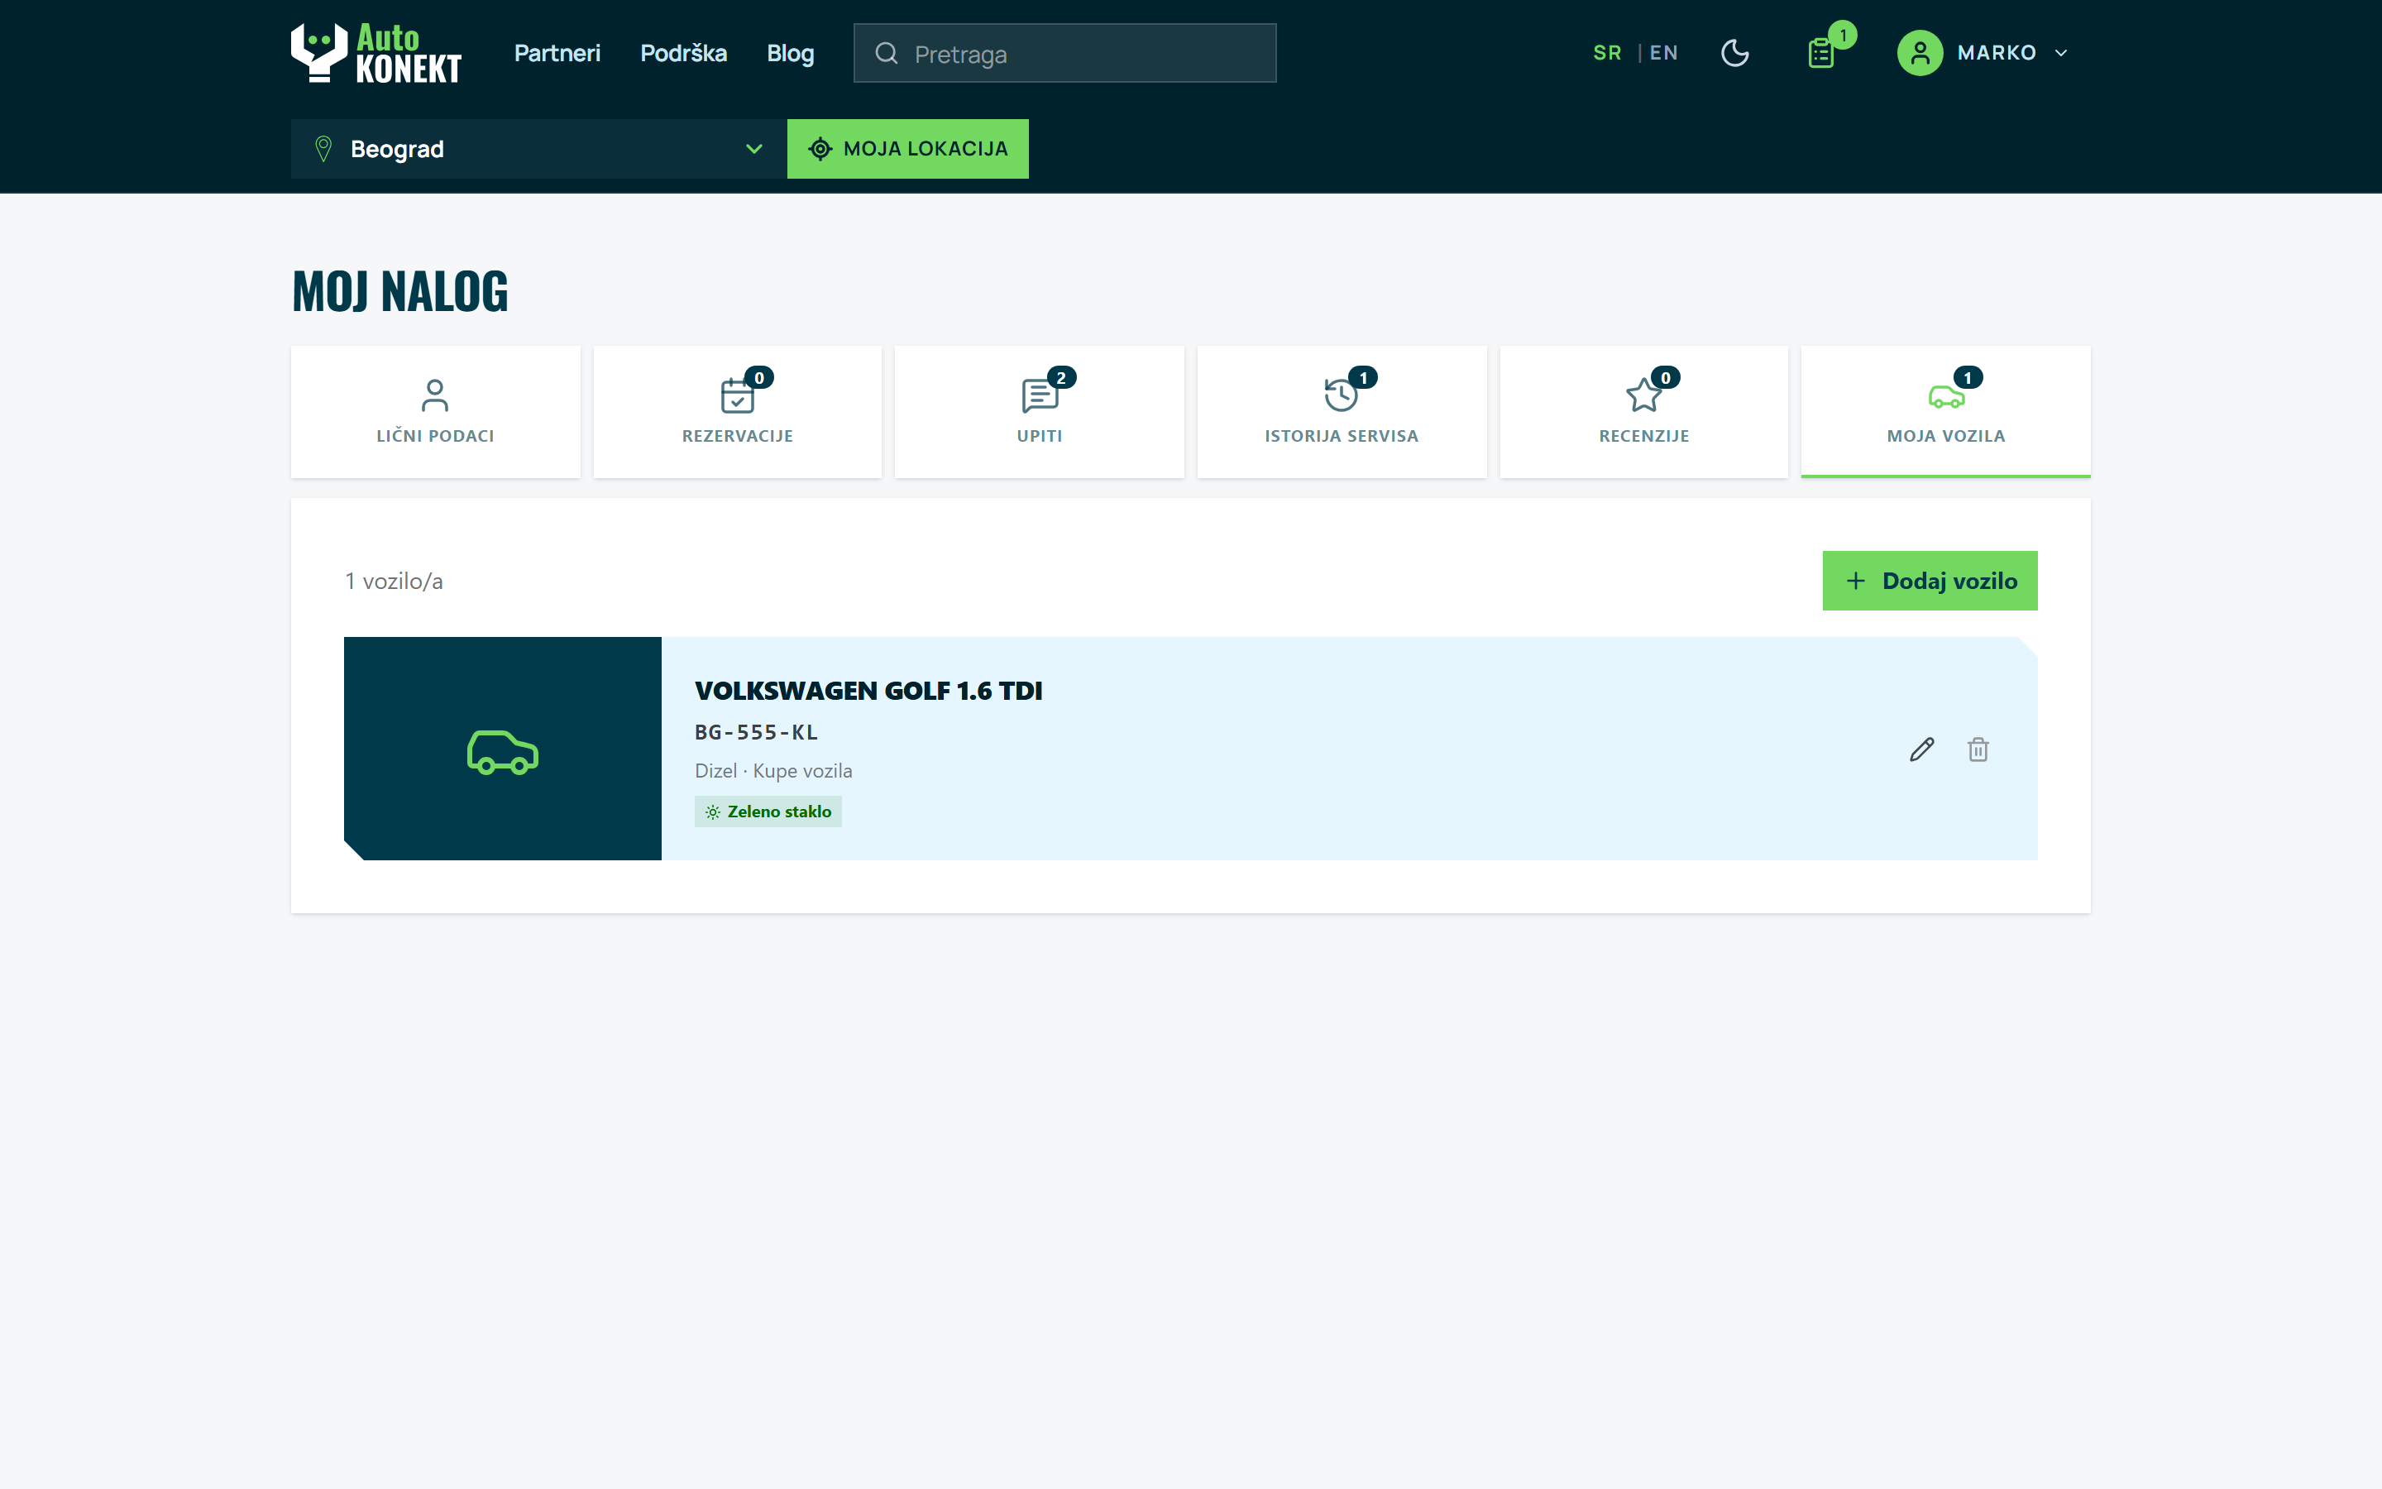Screen dimensions: 2382x1489
Task: Open the LIČNI PODACI tab
Action: tap(435, 412)
